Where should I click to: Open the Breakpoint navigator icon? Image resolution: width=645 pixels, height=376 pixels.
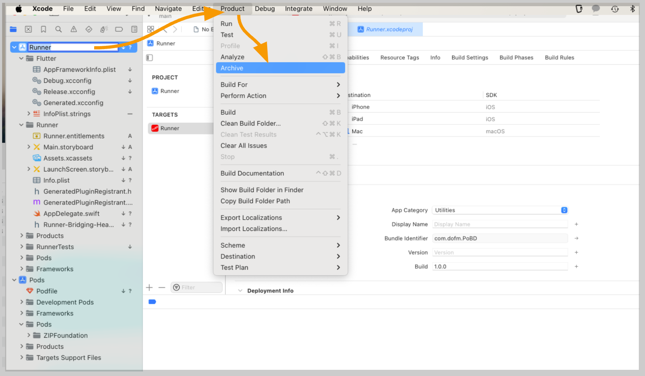coord(119,29)
